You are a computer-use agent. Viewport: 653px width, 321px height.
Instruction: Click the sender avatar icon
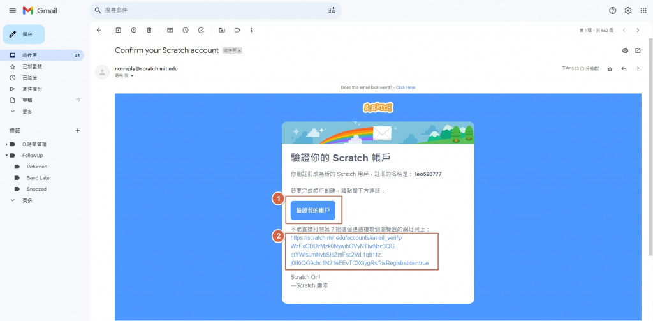(x=102, y=72)
